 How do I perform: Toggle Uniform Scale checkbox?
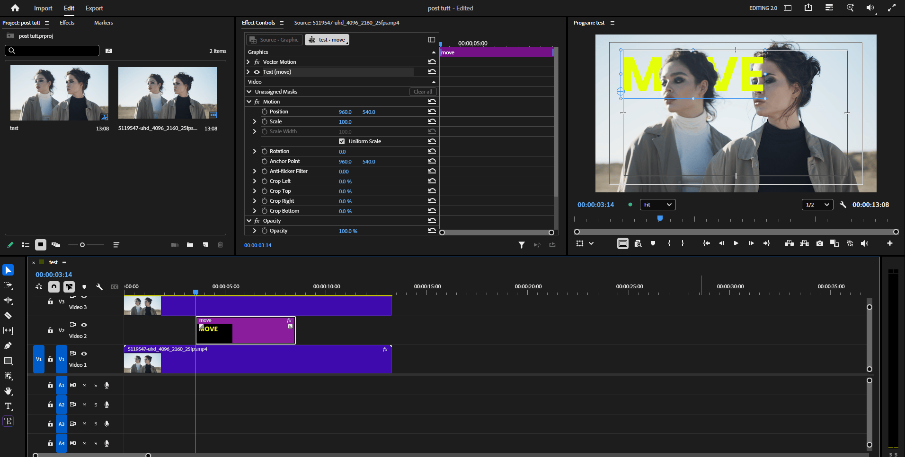tap(342, 141)
